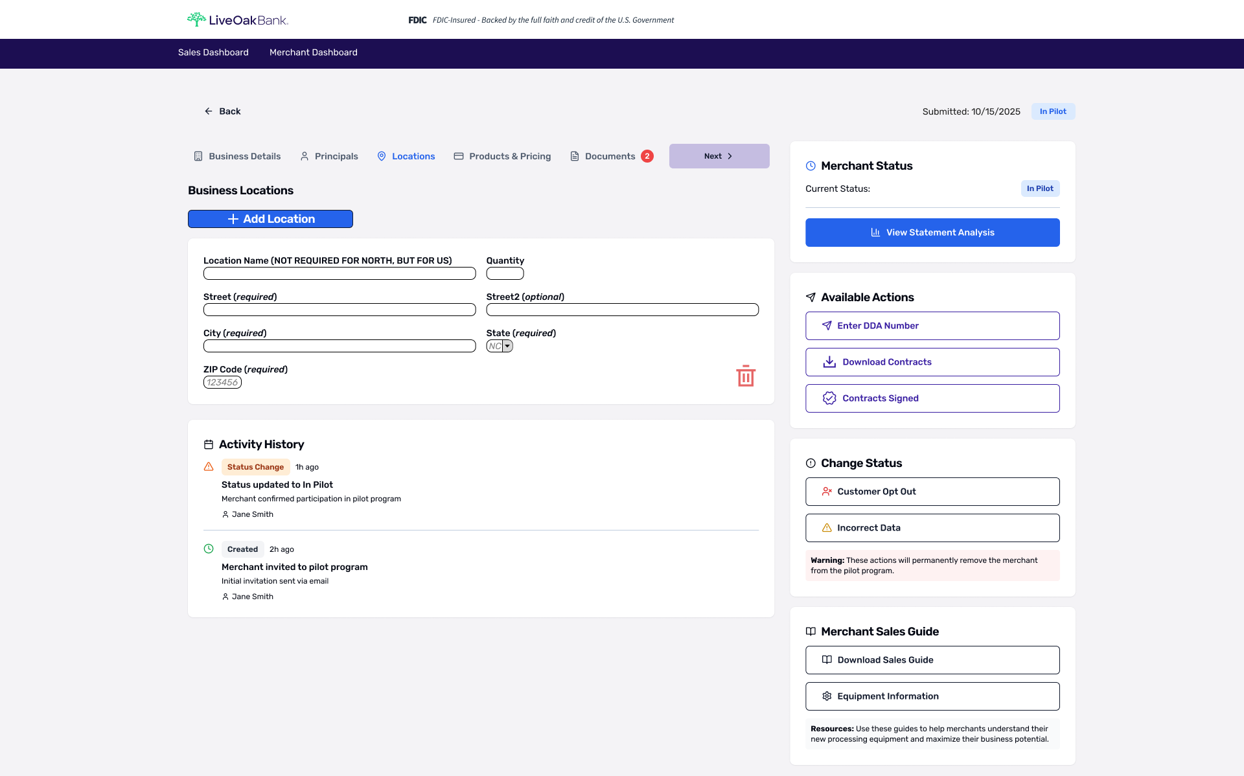
Task: Click View Statement Analysis button
Action: (x=932, y=233)
